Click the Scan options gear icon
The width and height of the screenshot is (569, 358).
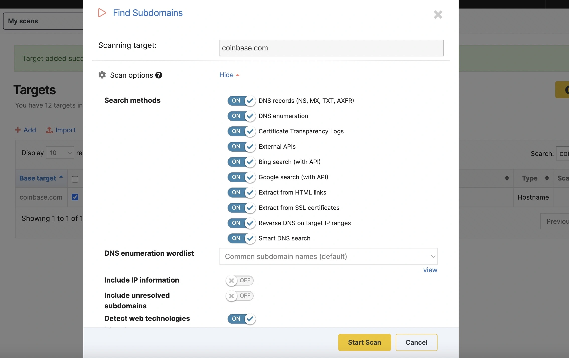102,75
